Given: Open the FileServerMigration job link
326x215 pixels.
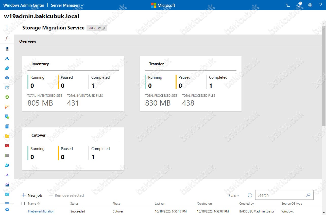Looking at the screenshot, I should pyautogui.click(x=41, y=211).
